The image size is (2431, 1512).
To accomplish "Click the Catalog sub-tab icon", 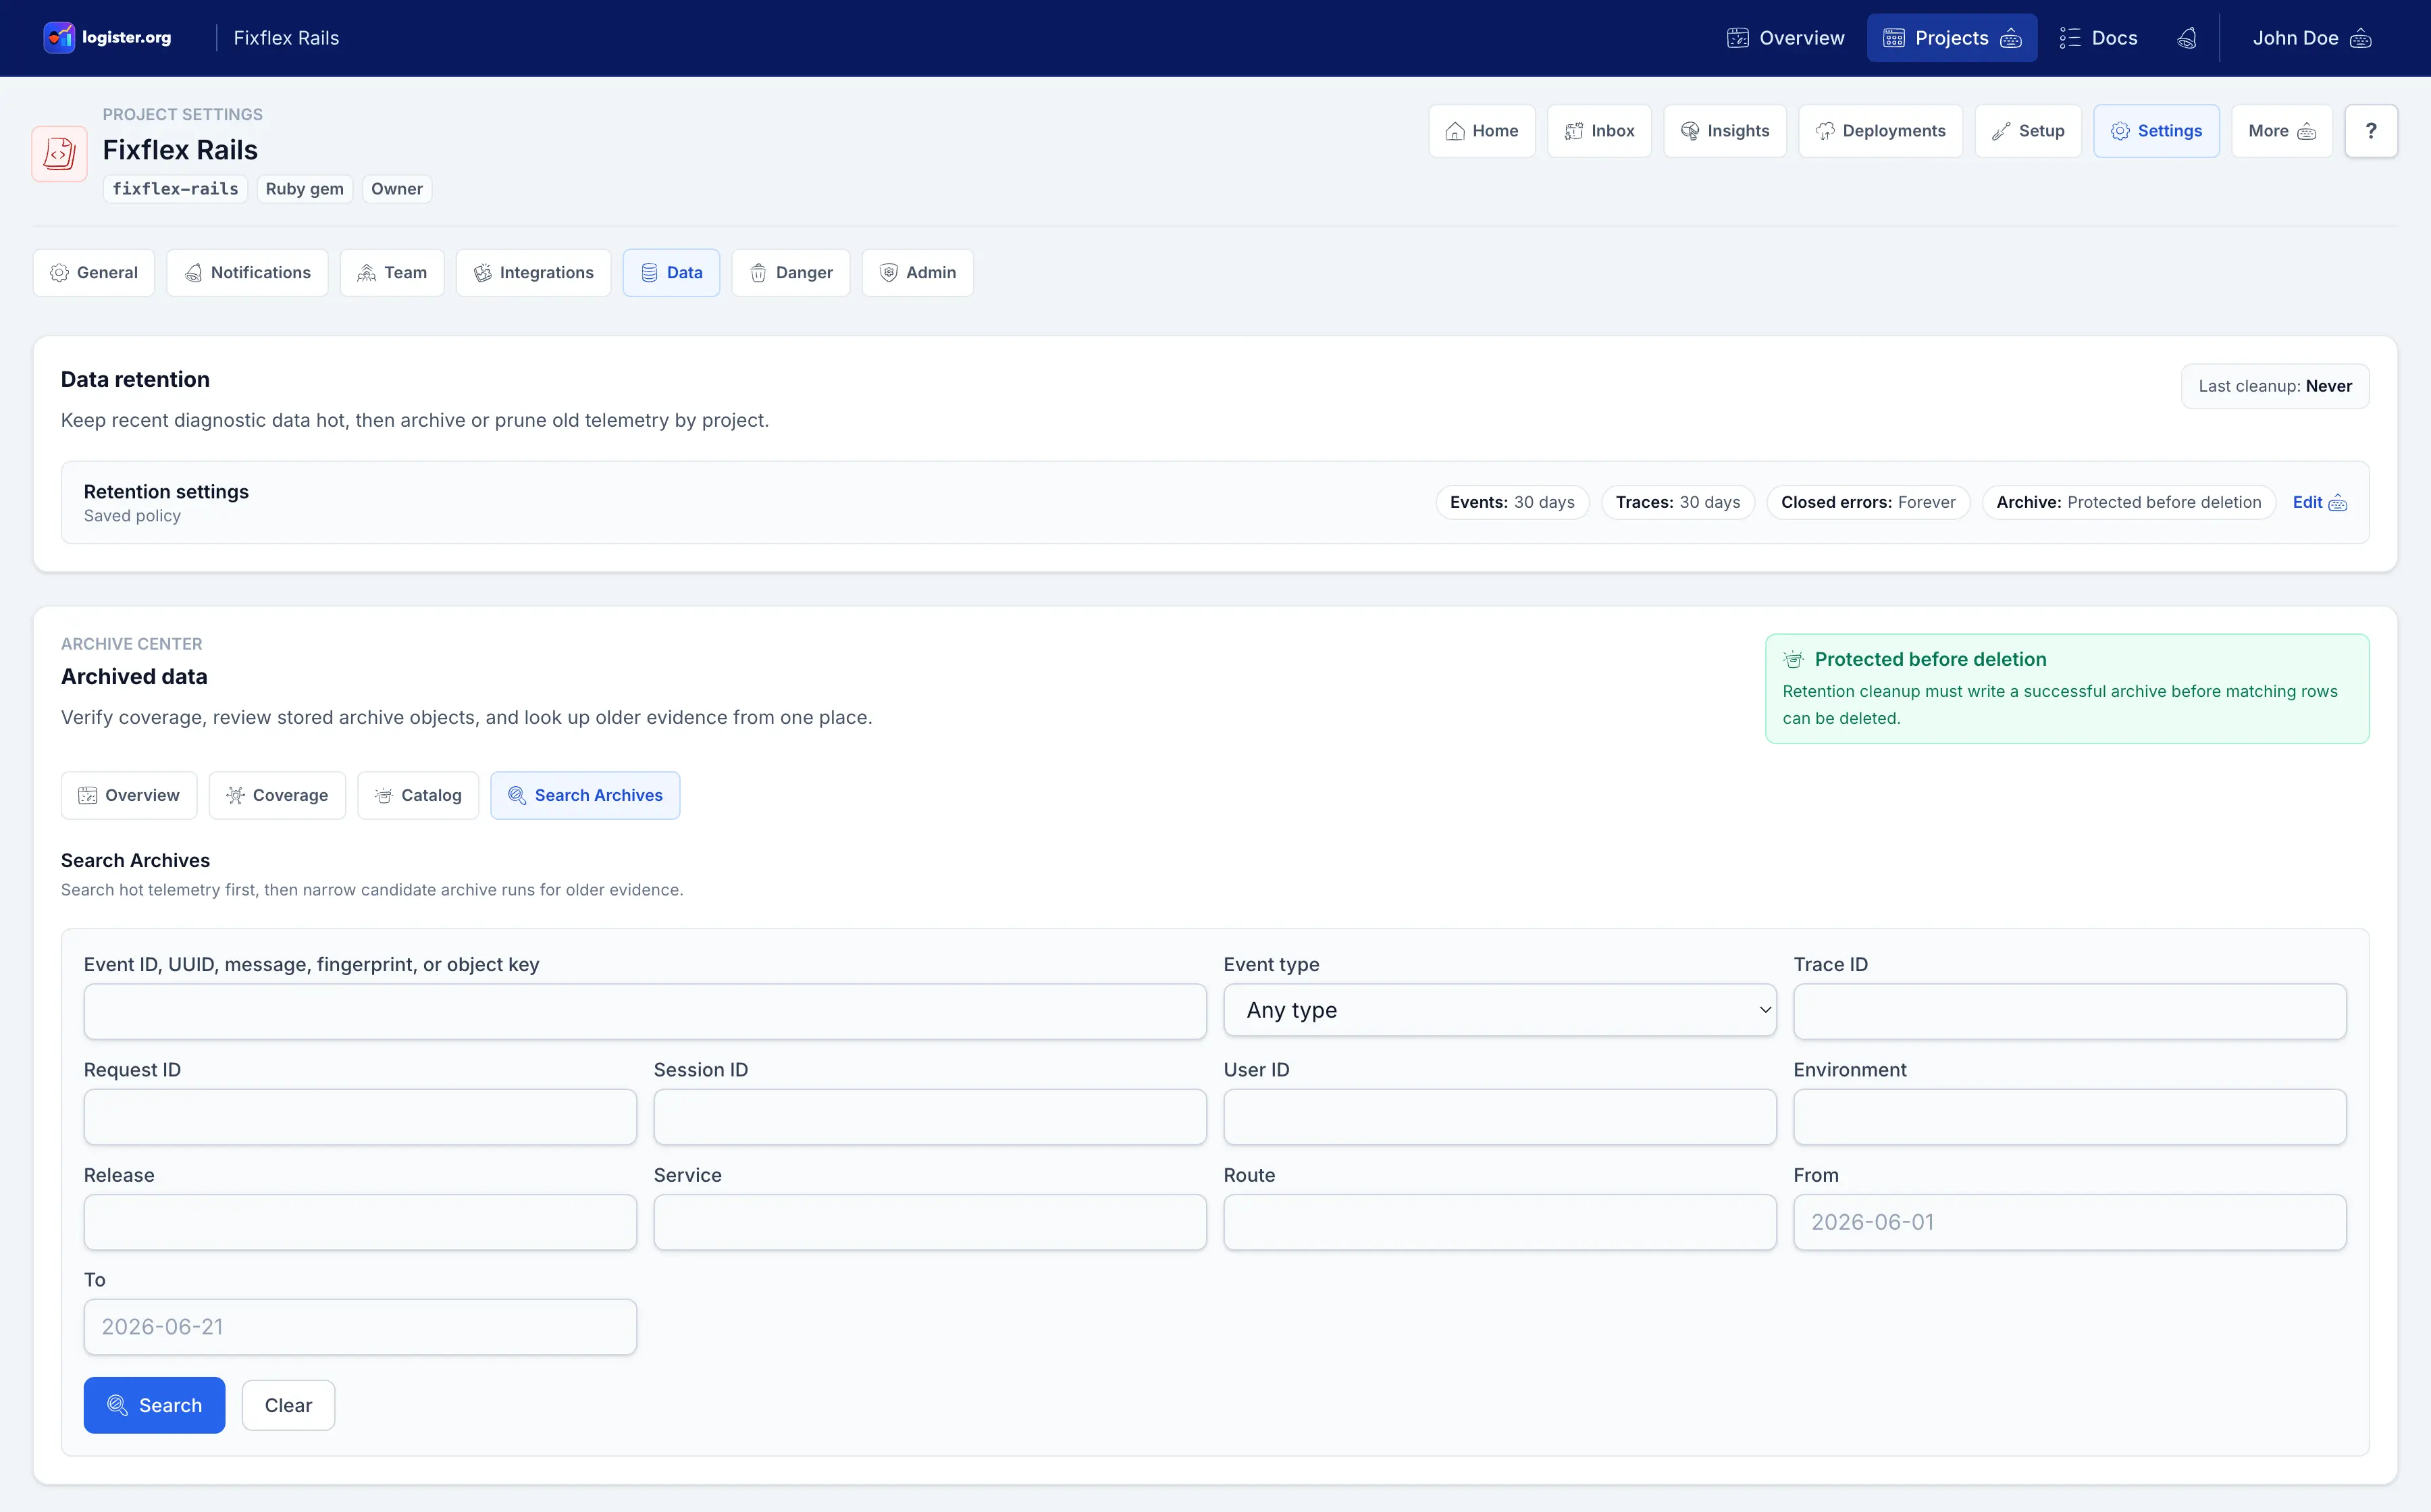I will pos(384,795).
